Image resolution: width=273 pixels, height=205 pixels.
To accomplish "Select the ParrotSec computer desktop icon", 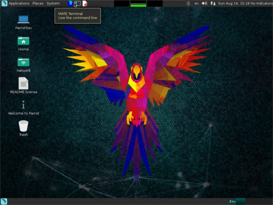I will 23,22.
